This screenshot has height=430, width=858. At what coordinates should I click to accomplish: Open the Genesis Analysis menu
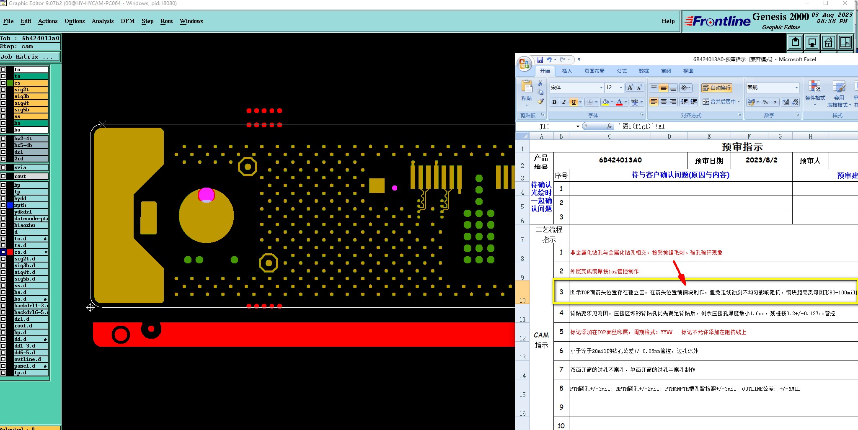coord(103,21)
